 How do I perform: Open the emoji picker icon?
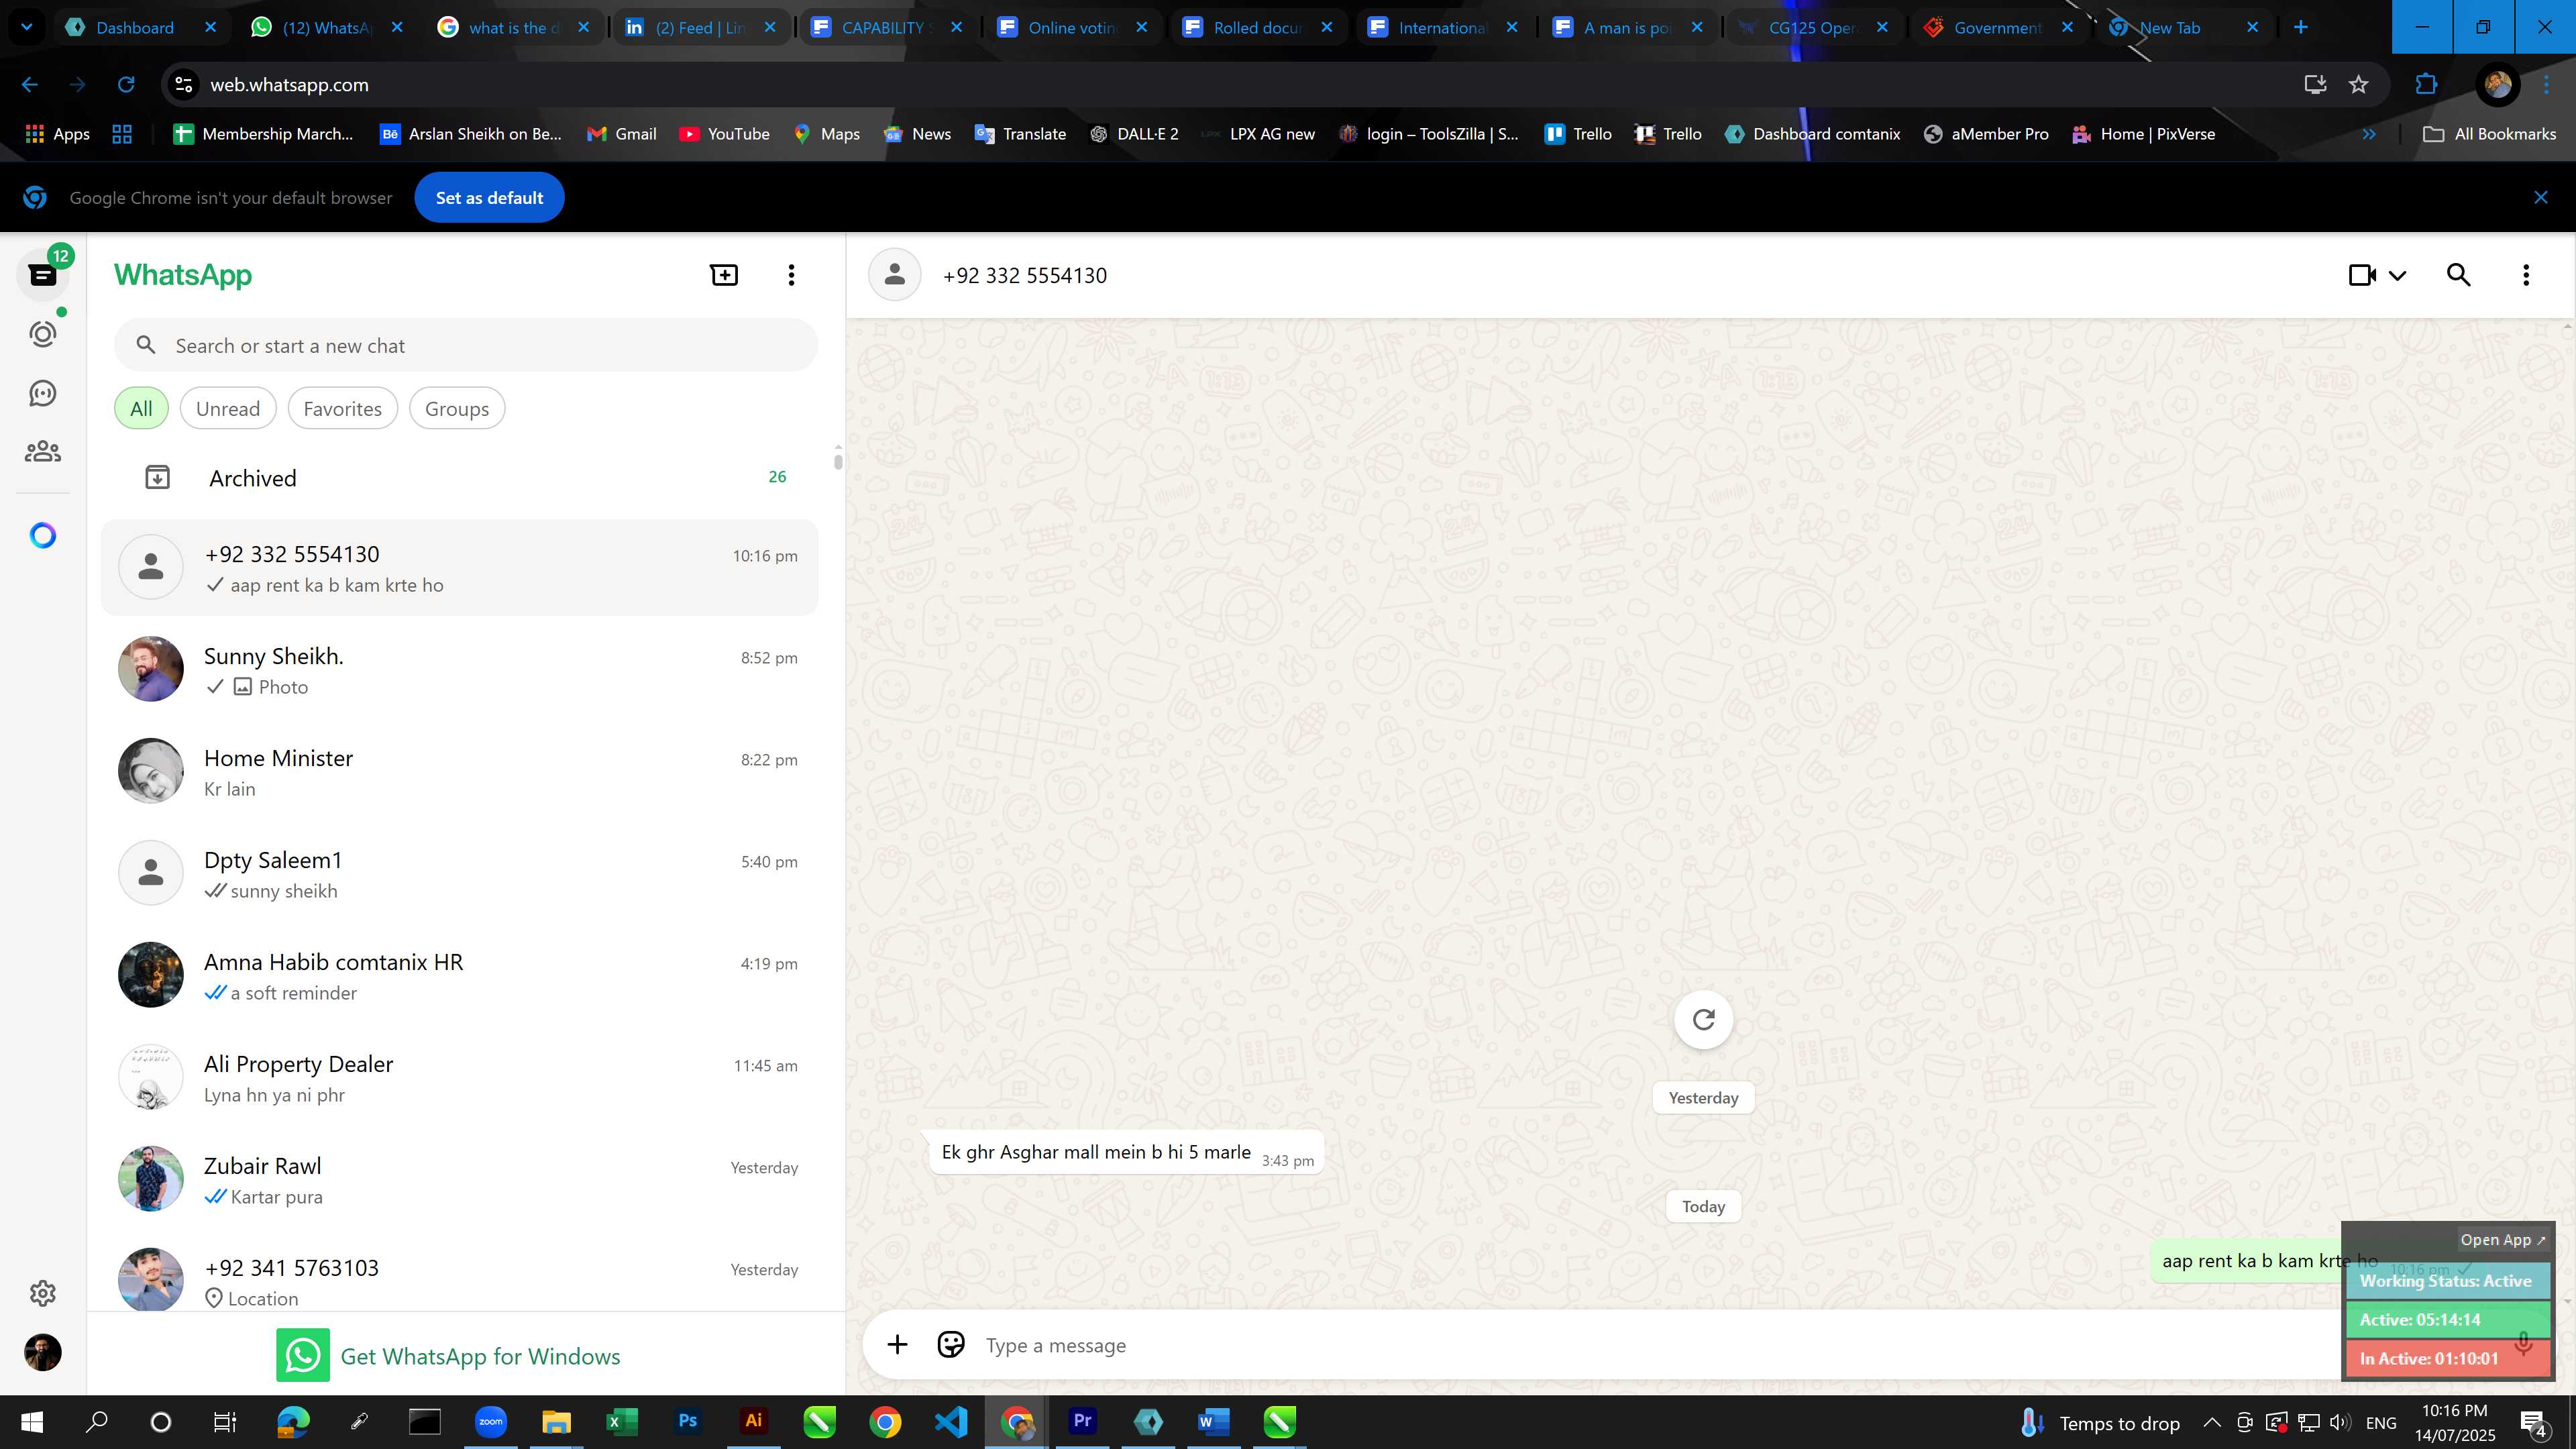[x=951, y=1345]
